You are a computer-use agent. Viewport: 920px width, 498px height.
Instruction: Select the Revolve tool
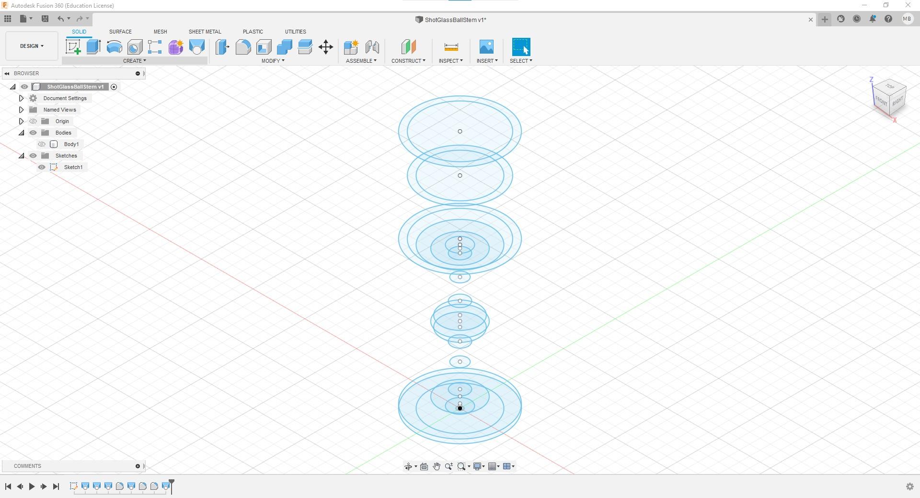(x=114, y=47)
